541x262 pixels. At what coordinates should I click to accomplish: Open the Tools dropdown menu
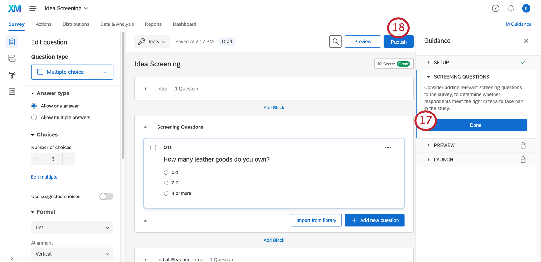(152, 42)
